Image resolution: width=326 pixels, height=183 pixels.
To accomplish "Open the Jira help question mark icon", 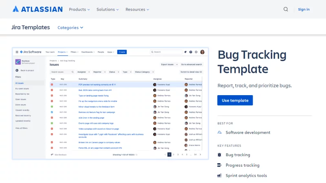I will tap(190, 52).
